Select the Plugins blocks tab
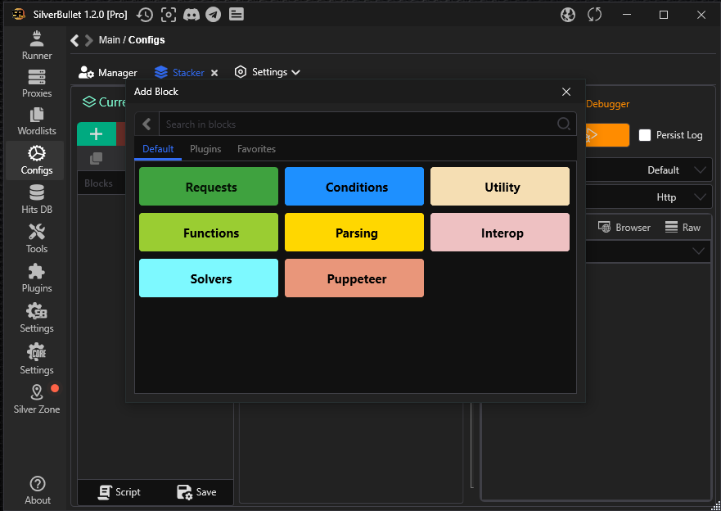 (205, 149)
